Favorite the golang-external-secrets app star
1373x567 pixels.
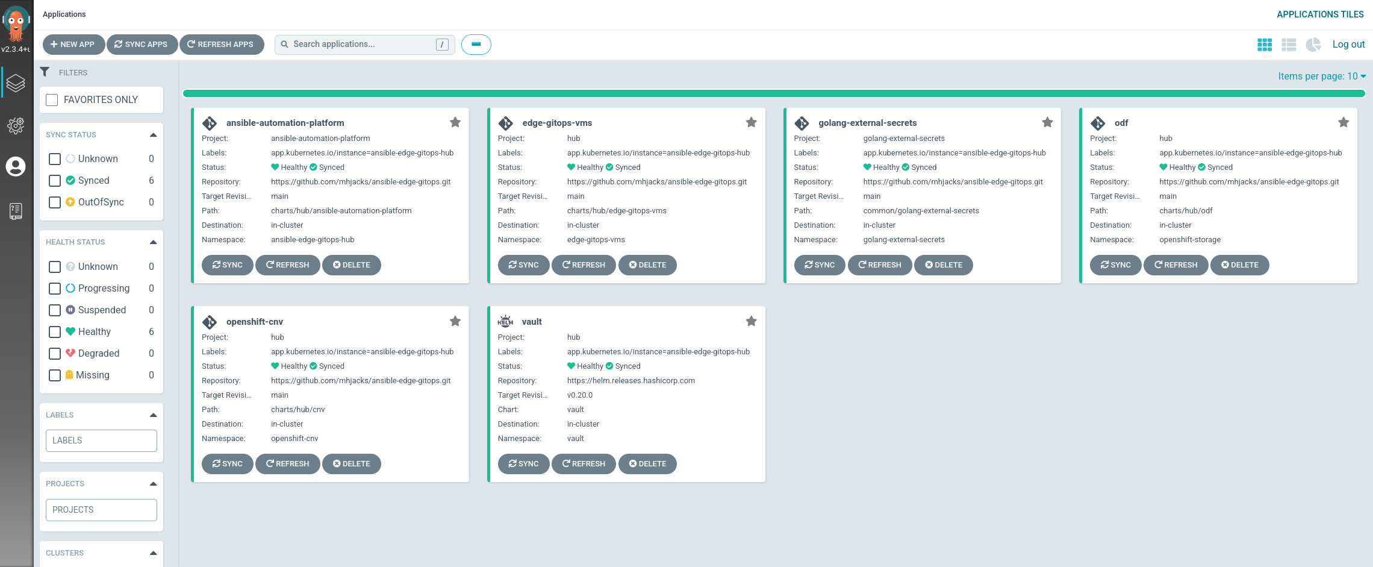(x=1047, y=122)
